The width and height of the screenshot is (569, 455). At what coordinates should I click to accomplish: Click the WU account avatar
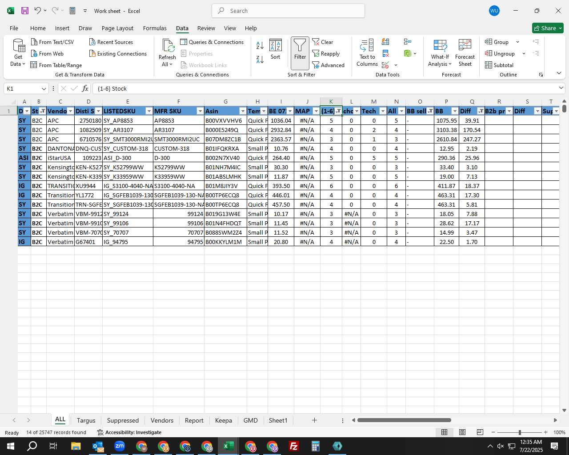(494, 11)
